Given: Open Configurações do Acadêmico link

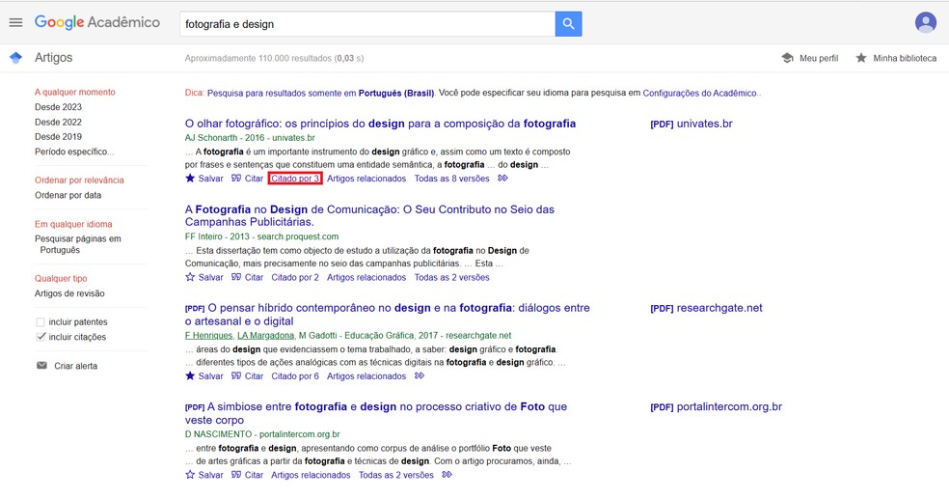Looking at the screenshot, I should coord(699,94).
